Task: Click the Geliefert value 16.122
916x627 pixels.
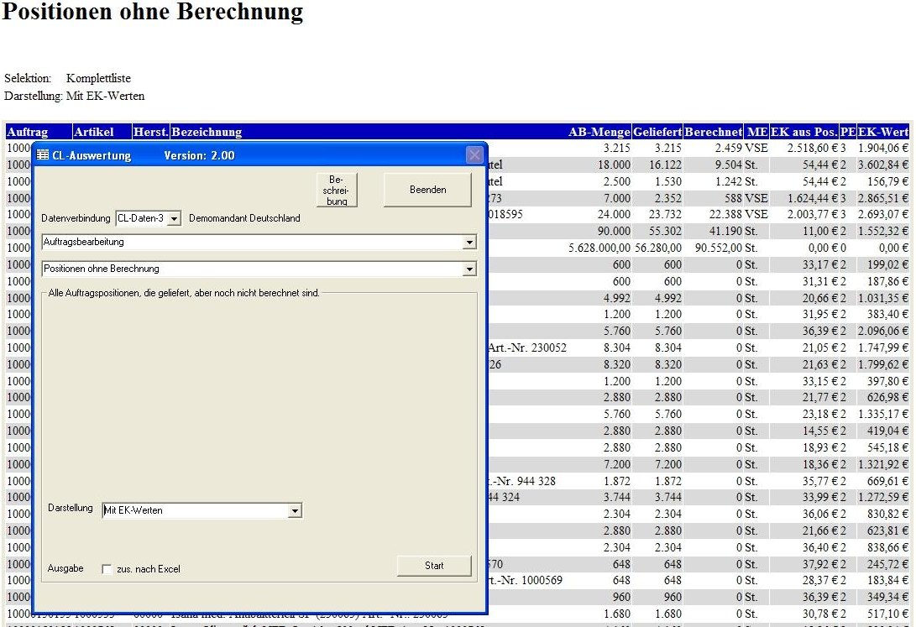Action: [666, 165]
